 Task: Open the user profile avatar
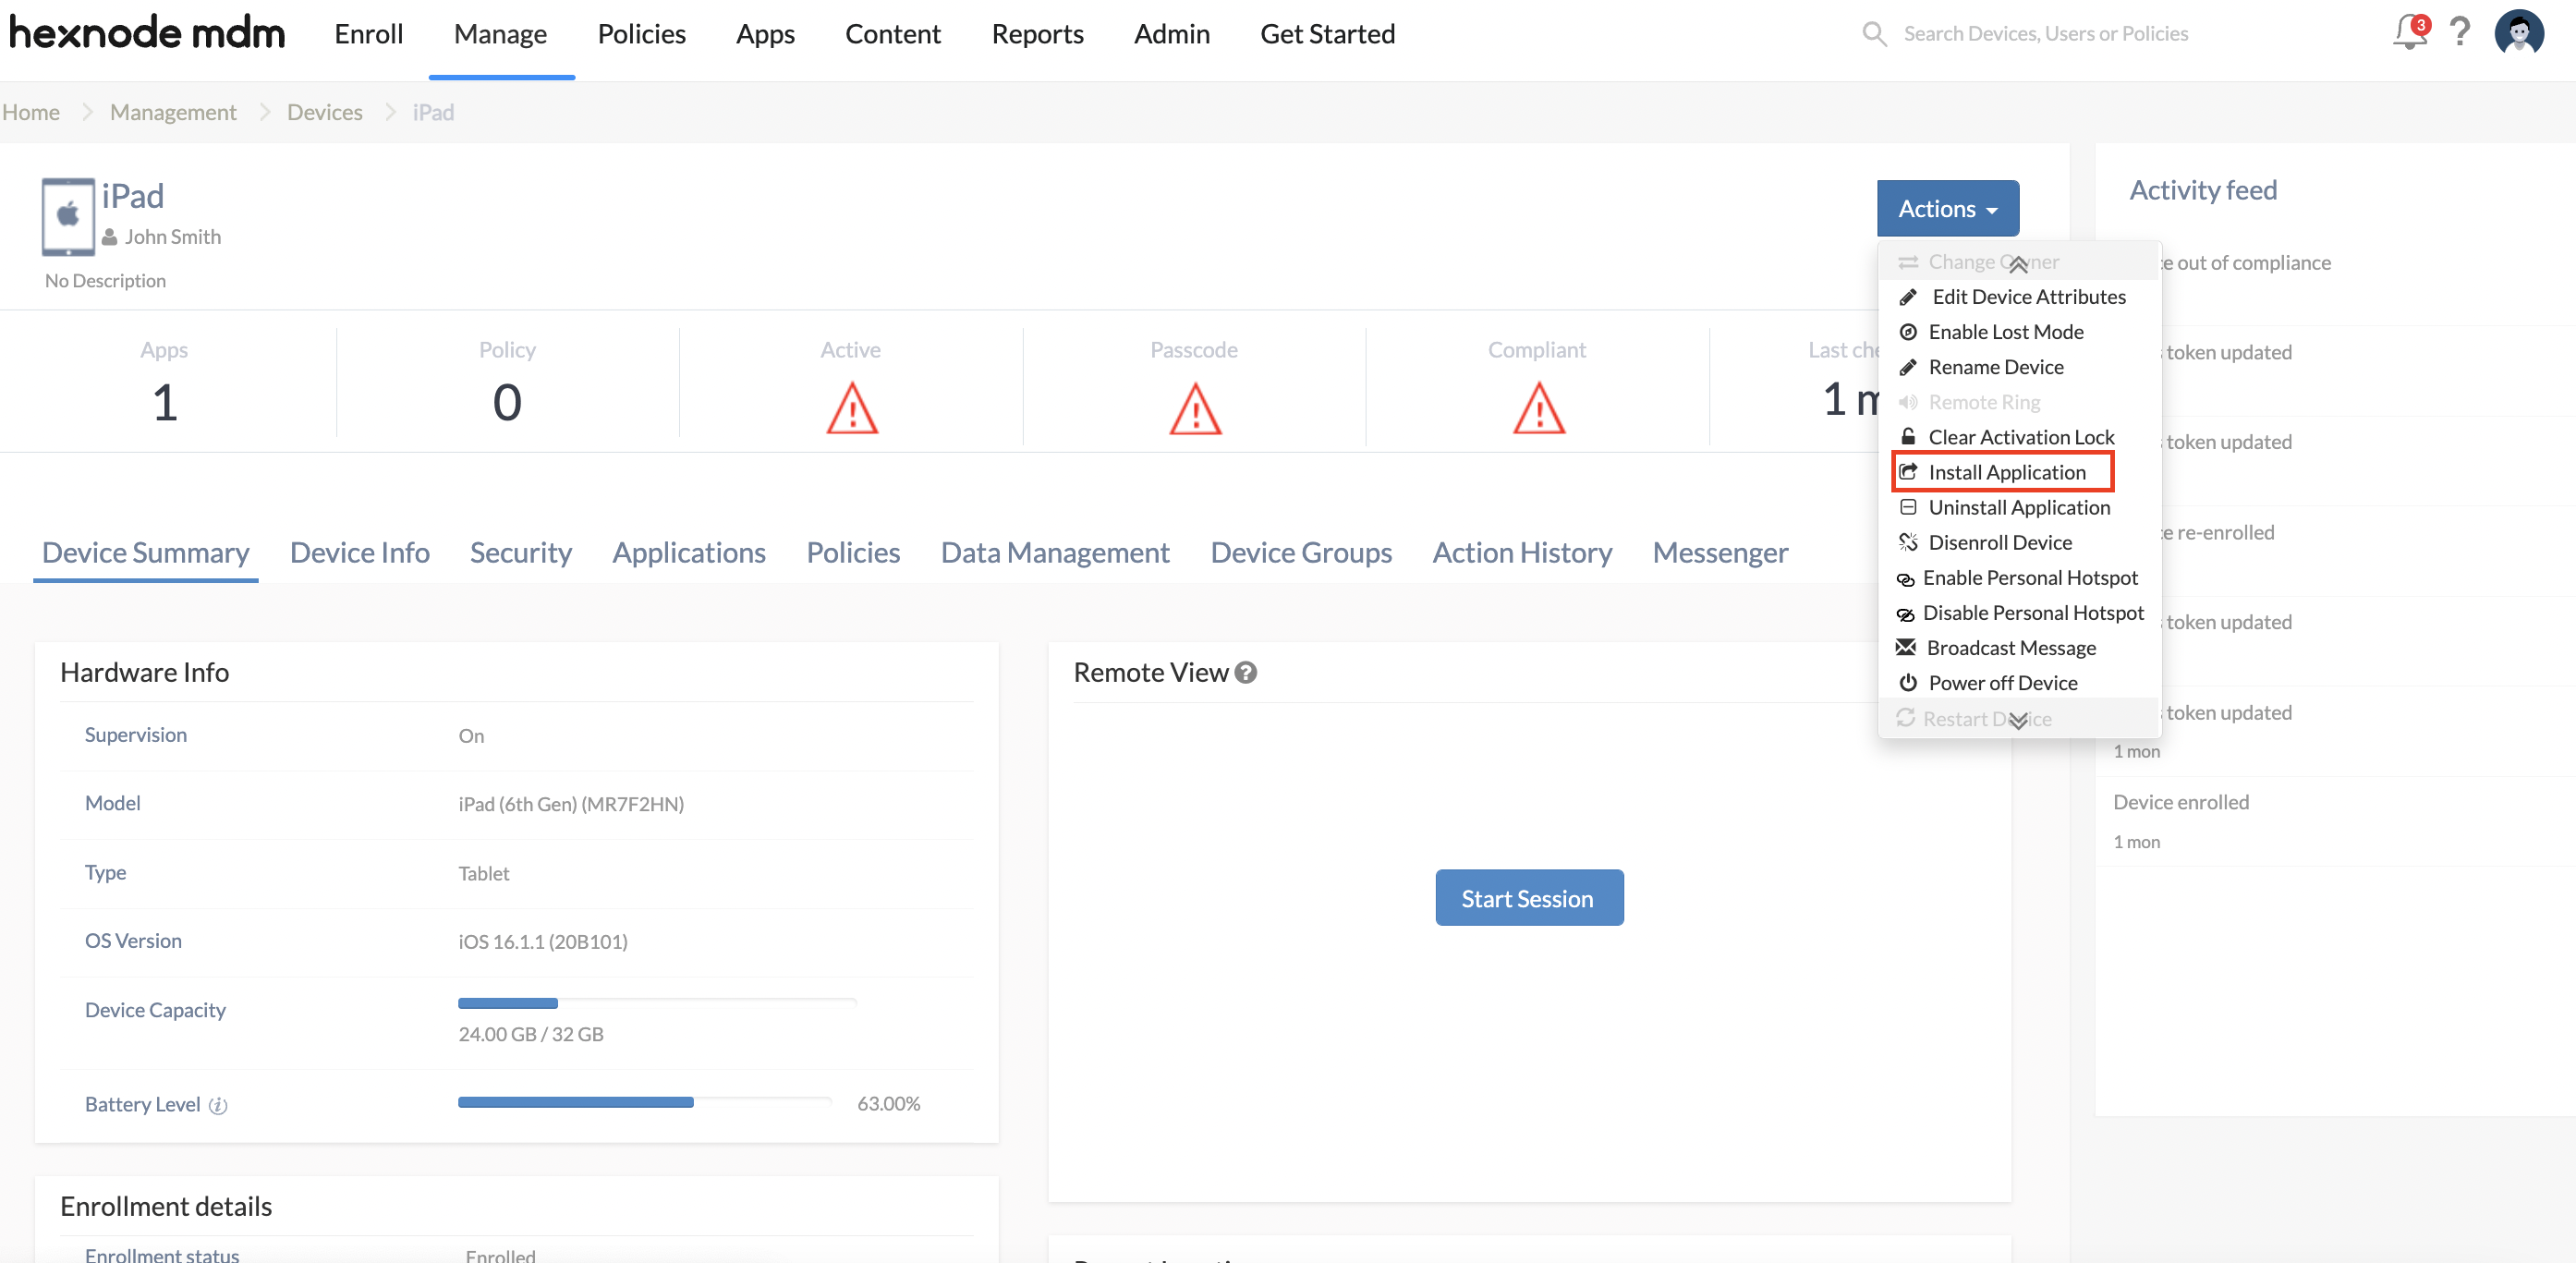tap(2519, 33)
